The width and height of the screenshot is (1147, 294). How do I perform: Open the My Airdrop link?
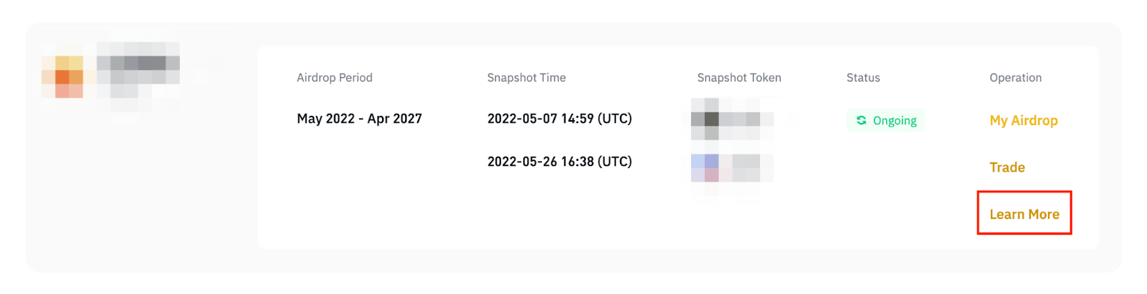coord(1023,120)
